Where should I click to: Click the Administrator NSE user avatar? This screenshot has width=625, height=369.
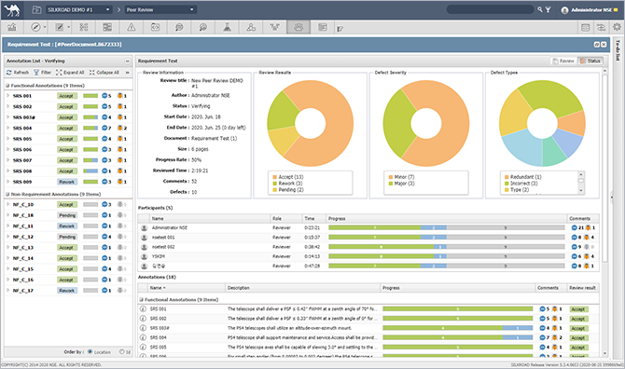click(564, 10)
